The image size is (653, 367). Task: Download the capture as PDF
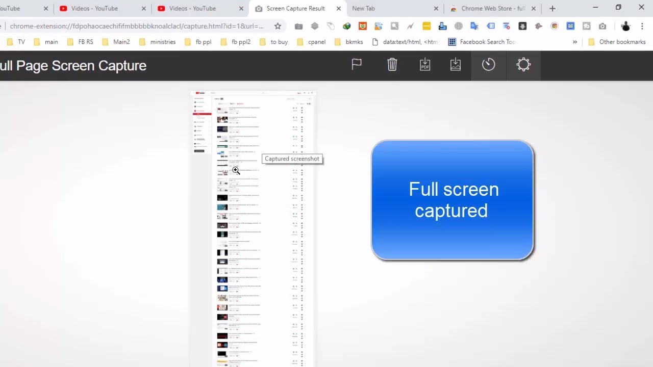[x=424, y=64]
